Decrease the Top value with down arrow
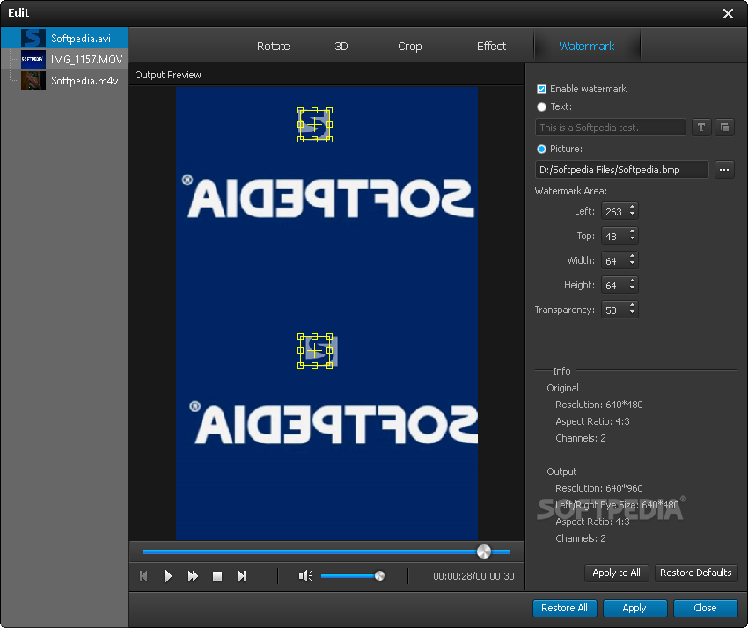Viewport: 748px width, 628px height. pyautogui.click(x=632, y=239)
